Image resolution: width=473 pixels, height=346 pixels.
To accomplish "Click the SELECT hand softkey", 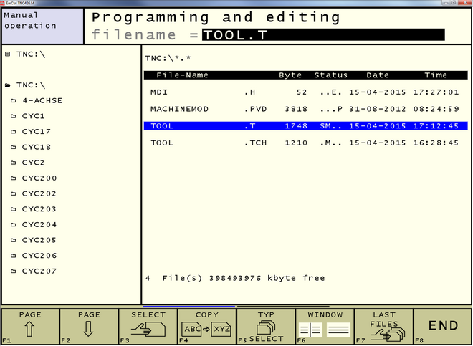I will click(x=148, y=326).
